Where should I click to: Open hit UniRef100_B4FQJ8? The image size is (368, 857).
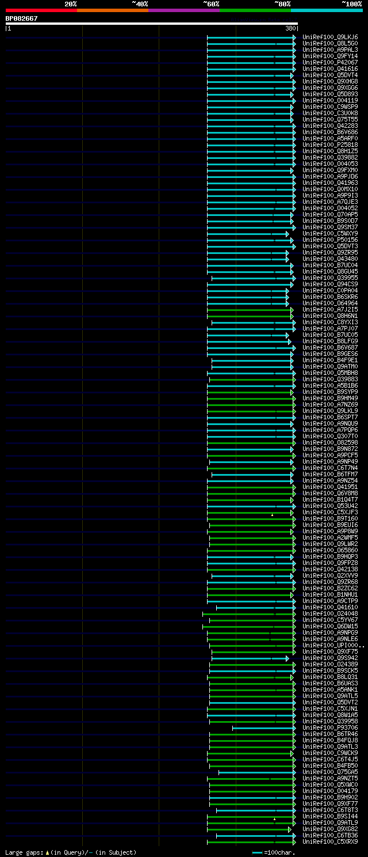pos(330,741)
